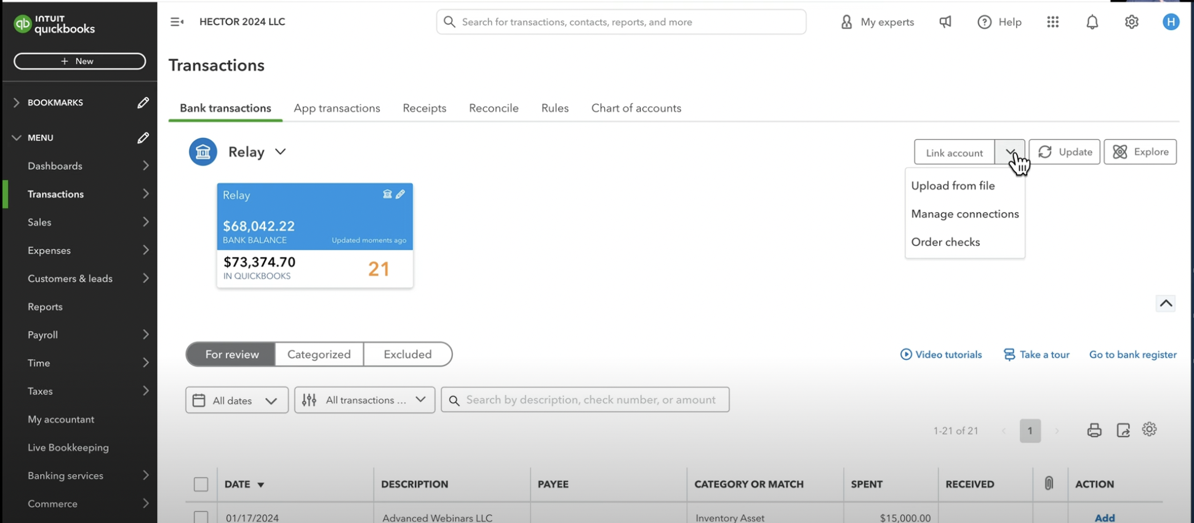
Task: Add the Advanced Webinars LLC transaction
Action: [1104, 518]
